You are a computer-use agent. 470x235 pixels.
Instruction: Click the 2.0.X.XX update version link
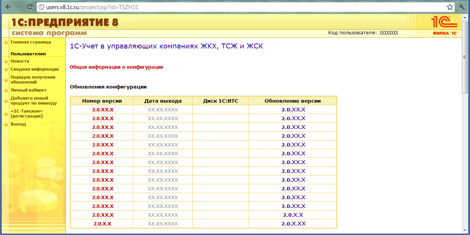(x=293, y=224)
